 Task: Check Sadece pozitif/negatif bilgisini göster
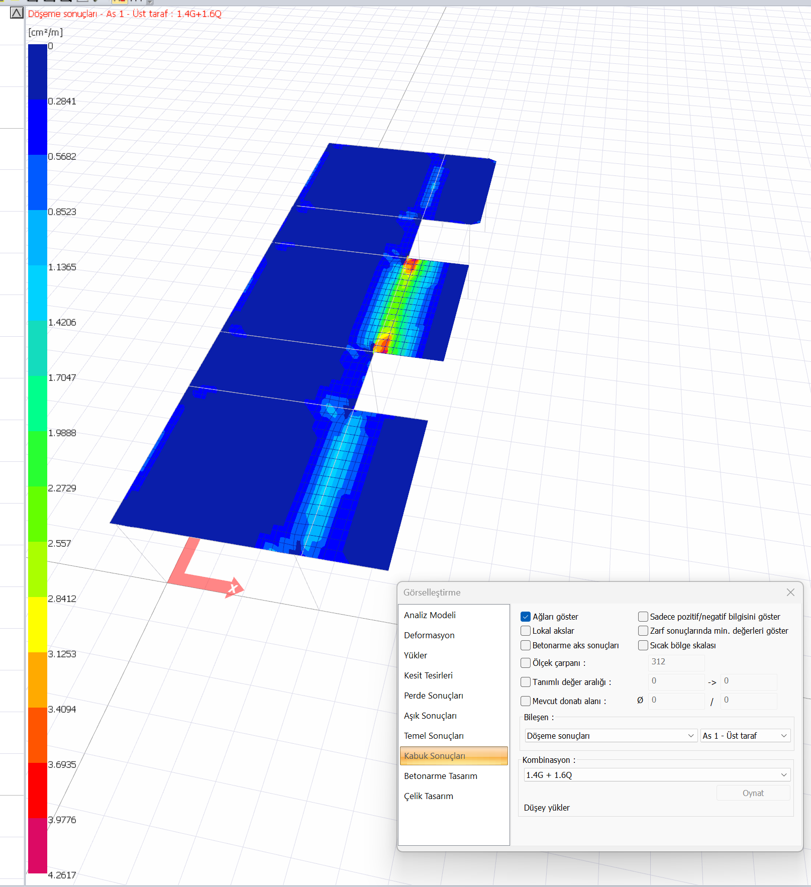pyautogui.click(x=643, y=617)
